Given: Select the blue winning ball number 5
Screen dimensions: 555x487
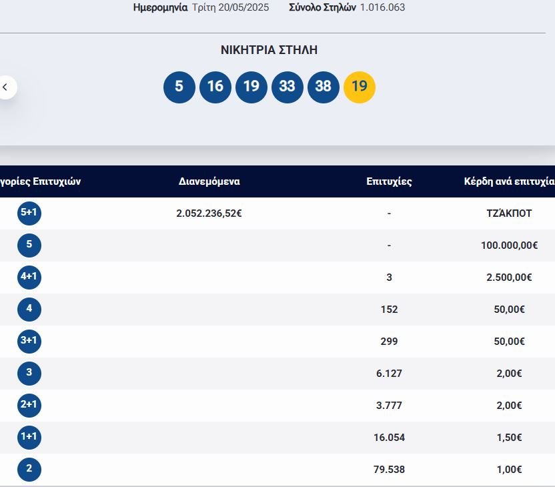Looking at the screenshot, I should pyautogui.click(x=179, y=87).
